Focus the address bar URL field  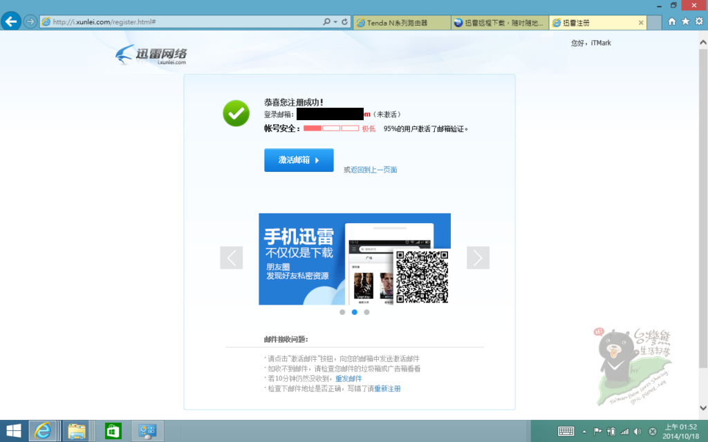point(180,21)
